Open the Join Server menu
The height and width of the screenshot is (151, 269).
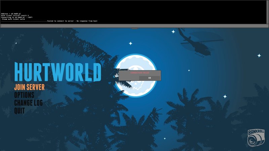[x=29, y=87]
